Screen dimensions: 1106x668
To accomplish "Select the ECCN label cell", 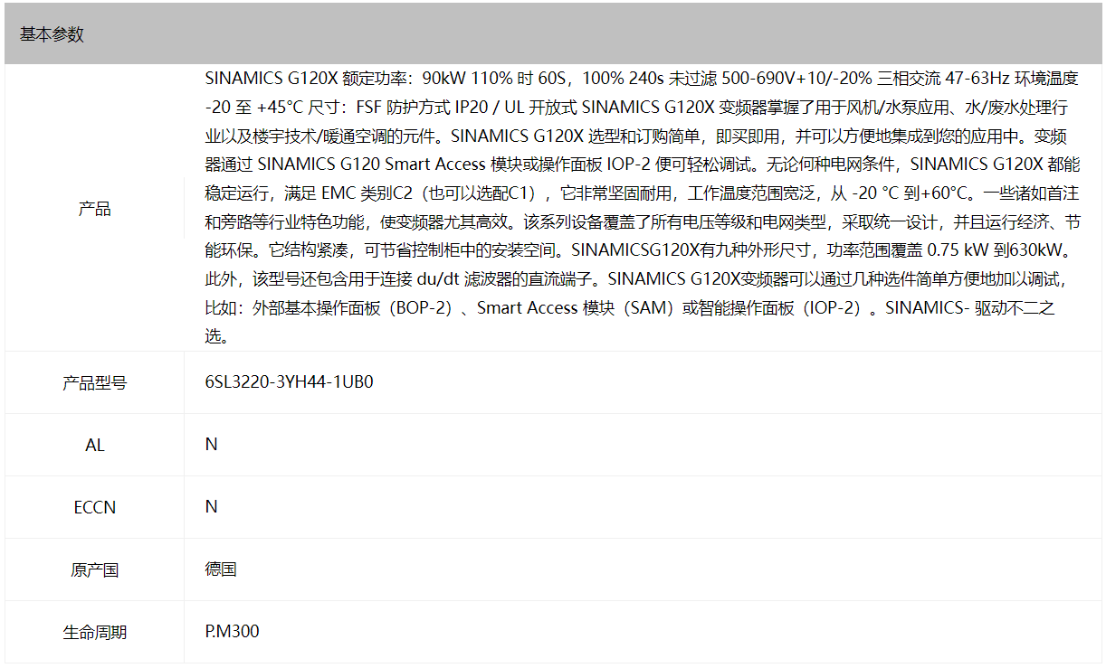I will coord(95,507).
